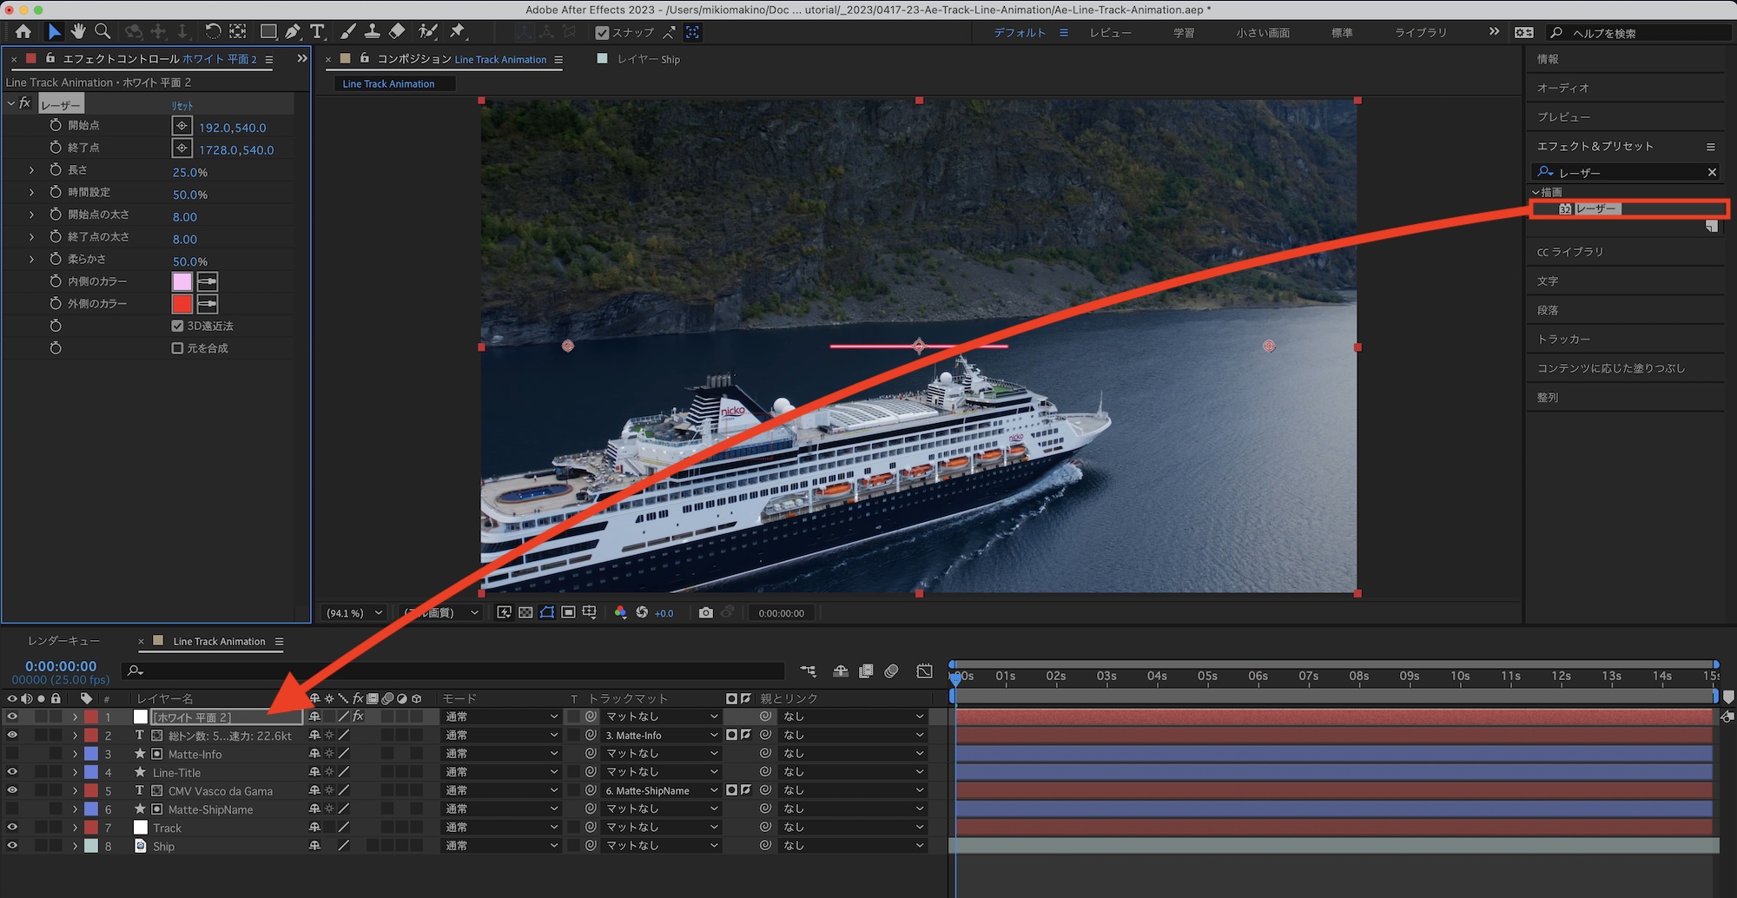Switch to the 学習 workspace

coord(1184,33)
